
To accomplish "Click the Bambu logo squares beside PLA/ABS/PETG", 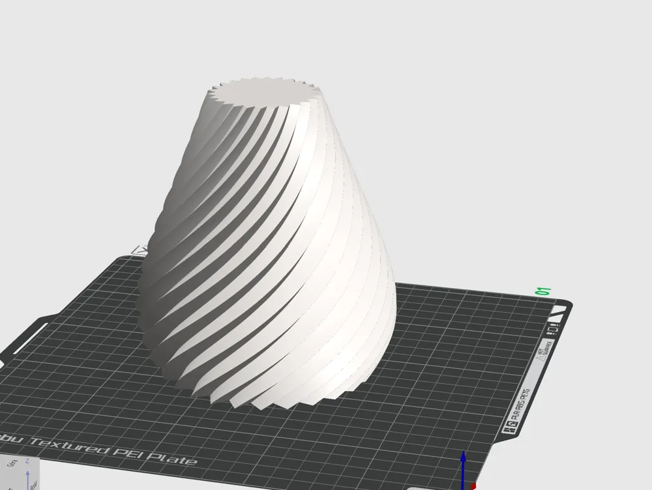I will coord(511,428).
